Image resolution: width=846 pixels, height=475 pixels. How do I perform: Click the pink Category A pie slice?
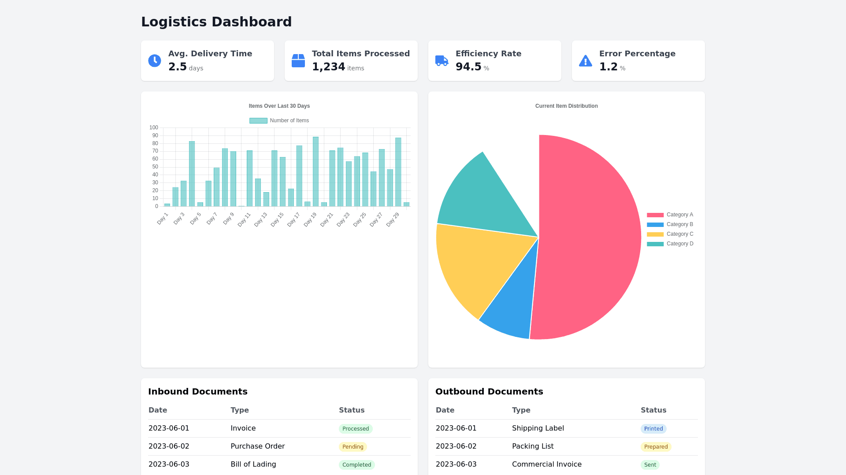coord(590,237)
